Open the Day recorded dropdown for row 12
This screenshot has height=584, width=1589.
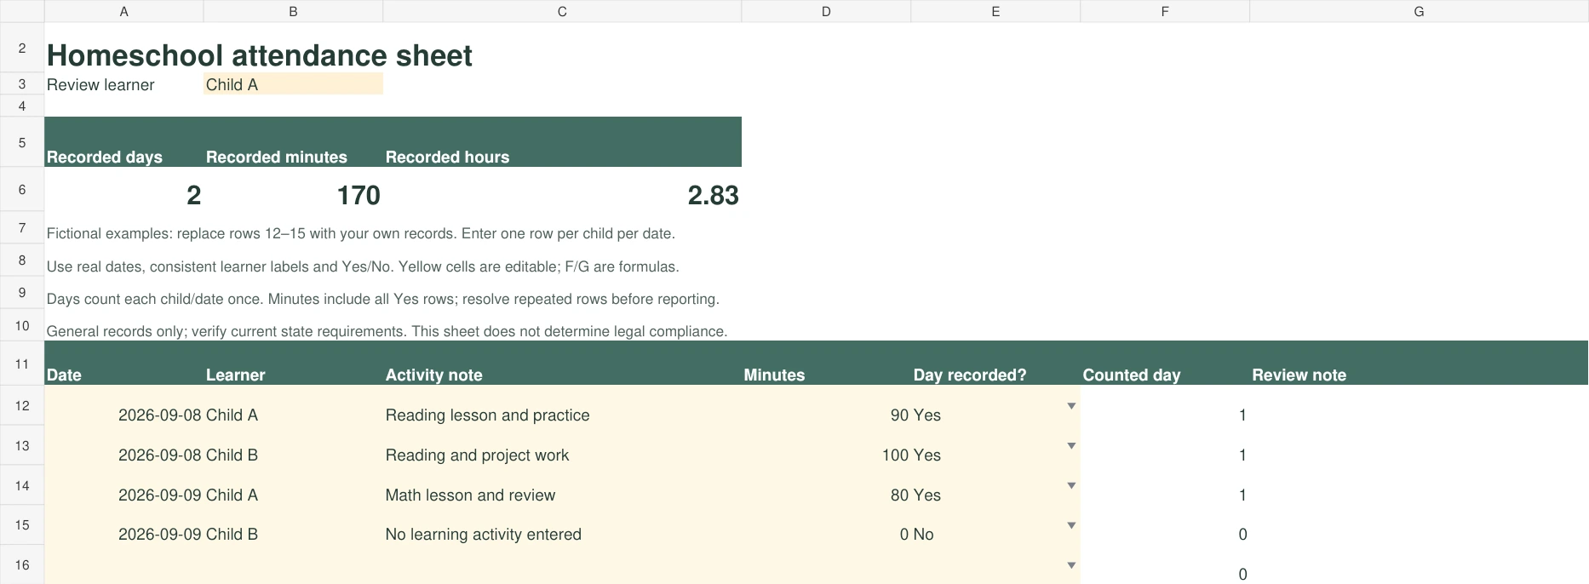[x=1071, y=406]
